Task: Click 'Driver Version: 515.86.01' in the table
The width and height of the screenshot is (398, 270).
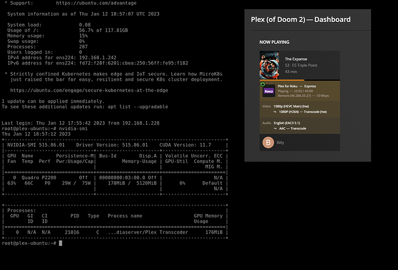Action: [x=112, y=145]
